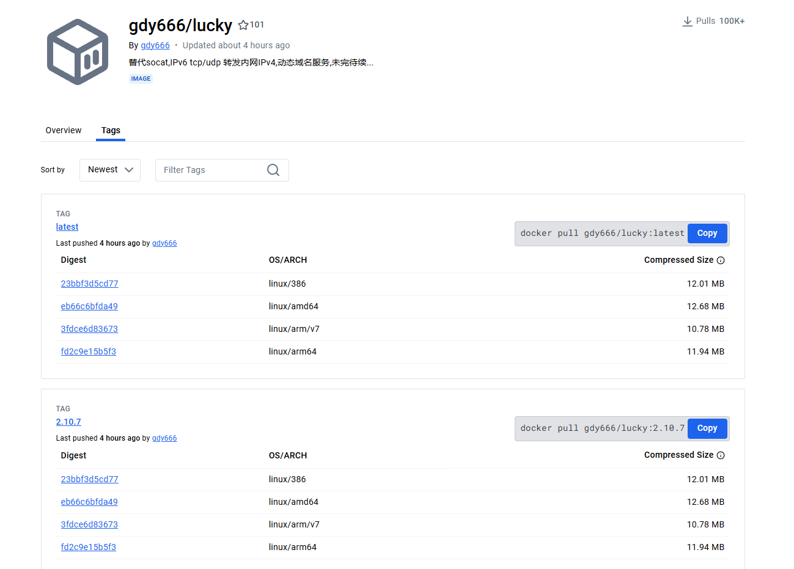
Task: Click linux/amd64 in the latest tag table
Action: (293, 306)
